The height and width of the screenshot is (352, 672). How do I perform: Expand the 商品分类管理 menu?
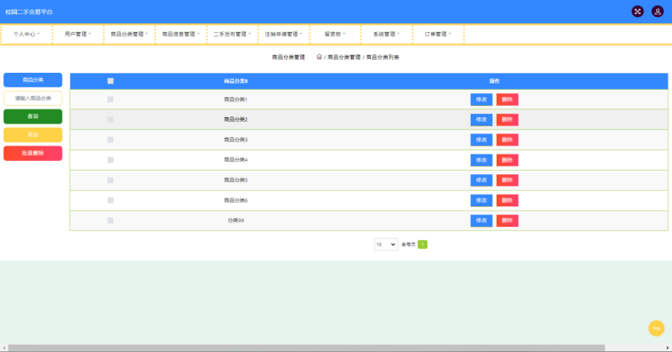[129, 35]
